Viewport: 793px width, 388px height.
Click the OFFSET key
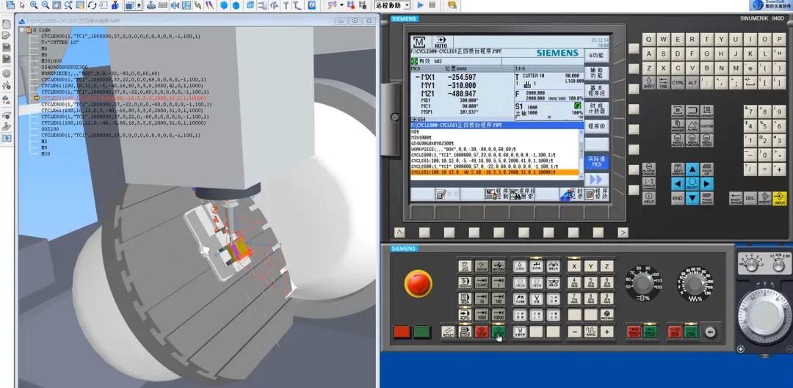pyautogui.click(x=707, y=111)
